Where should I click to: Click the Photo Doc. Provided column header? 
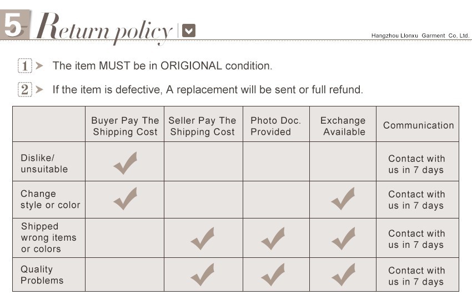tap(275, 126)
